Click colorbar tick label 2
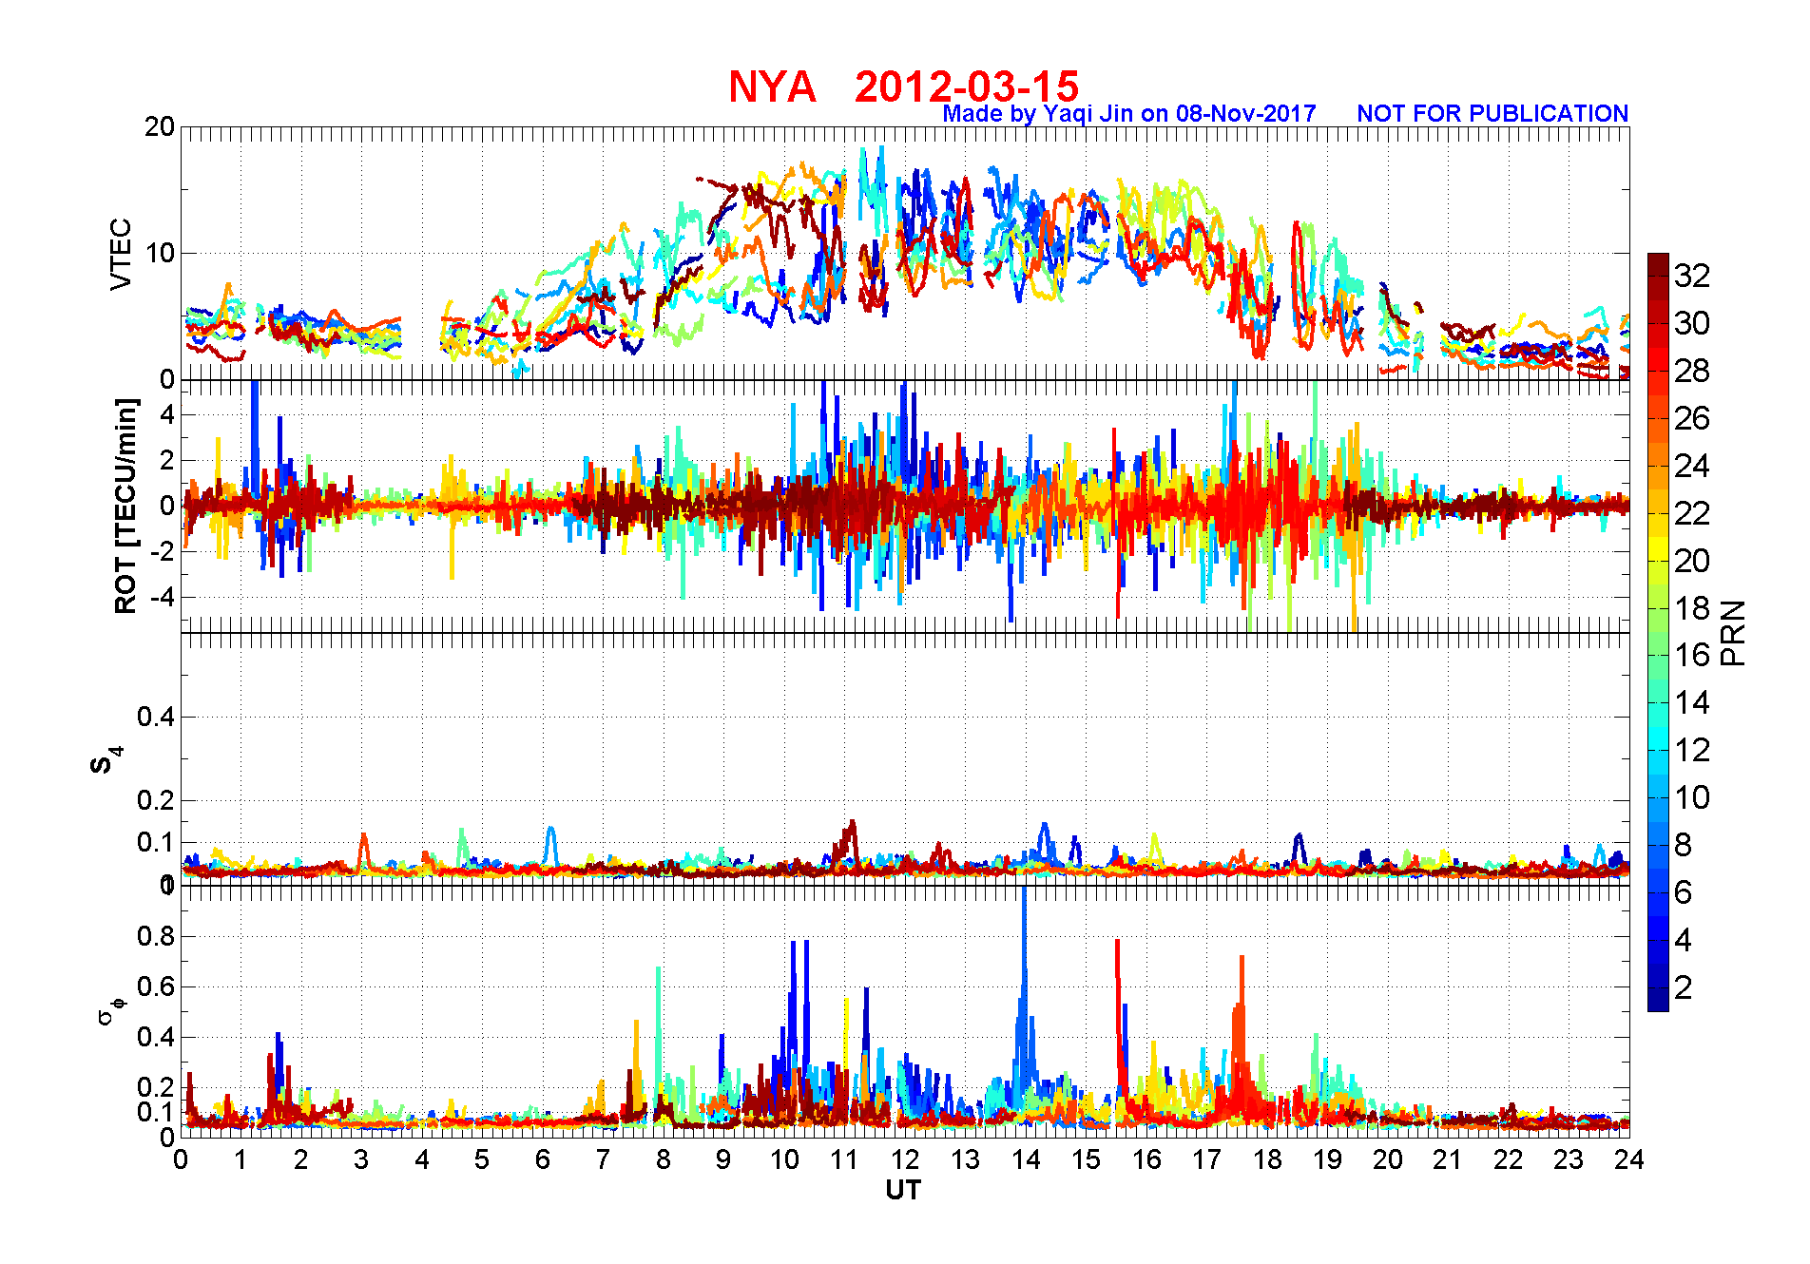This screenshot has width=1810, height=1264. [x=1684, y=987]
